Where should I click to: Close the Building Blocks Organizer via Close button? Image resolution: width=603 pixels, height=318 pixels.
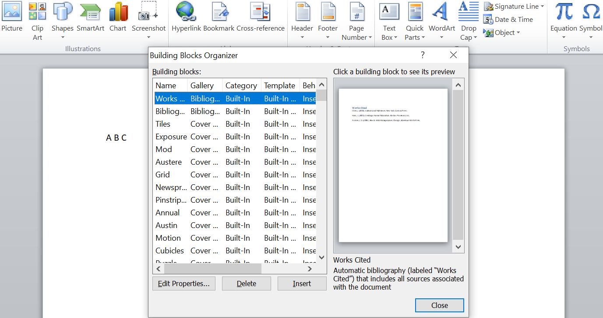tap(439, 305)
